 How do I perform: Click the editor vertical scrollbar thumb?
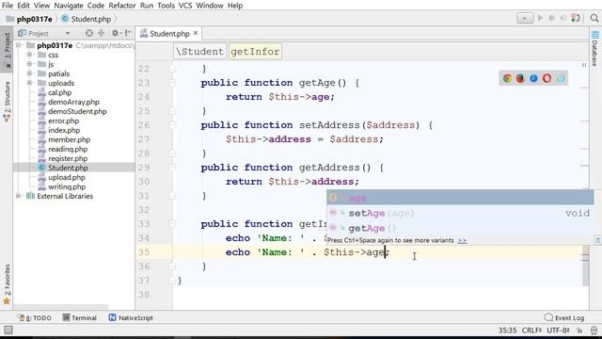(585, 266)
